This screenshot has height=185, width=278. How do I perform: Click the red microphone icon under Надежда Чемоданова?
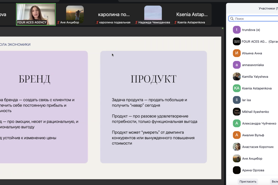136,22
